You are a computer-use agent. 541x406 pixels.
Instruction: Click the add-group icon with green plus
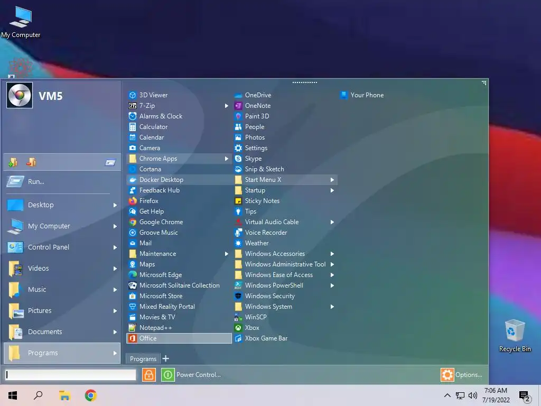click(13, 162)
